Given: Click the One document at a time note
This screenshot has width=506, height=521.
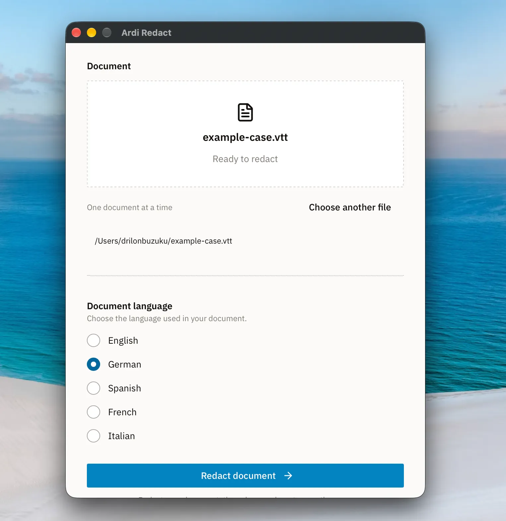Looking at the screenshot, I should point(130,207).
